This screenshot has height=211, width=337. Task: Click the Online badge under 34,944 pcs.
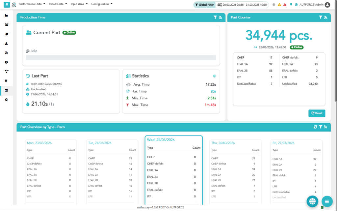point(297,47)
